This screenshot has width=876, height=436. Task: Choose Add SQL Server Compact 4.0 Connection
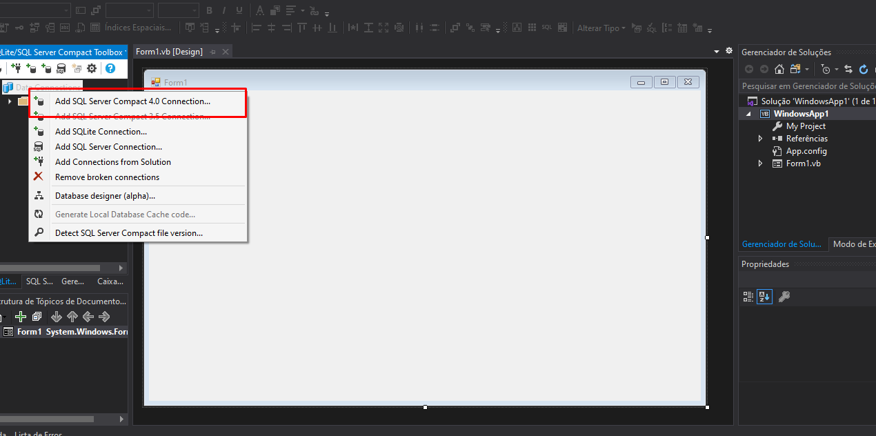pos(138,101)
